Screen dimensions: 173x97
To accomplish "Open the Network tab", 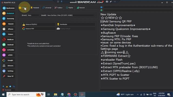I will (81, 8).
